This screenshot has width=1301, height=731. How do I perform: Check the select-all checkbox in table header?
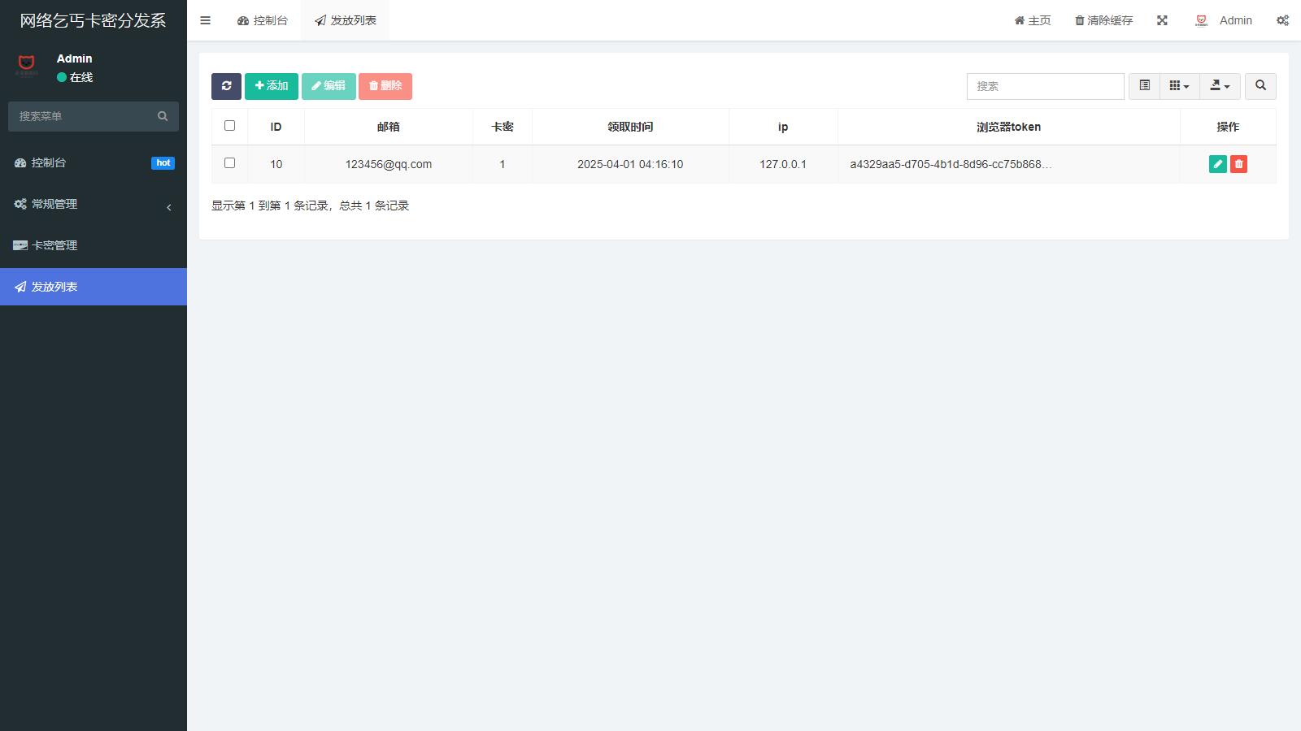coord(229,126)
